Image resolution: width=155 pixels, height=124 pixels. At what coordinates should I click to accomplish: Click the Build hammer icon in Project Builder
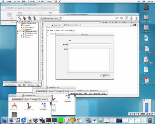pos(20,18)
